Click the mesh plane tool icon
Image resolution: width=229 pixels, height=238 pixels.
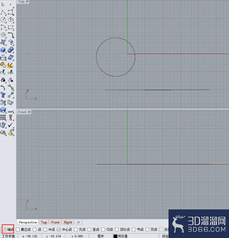(10, 57)
